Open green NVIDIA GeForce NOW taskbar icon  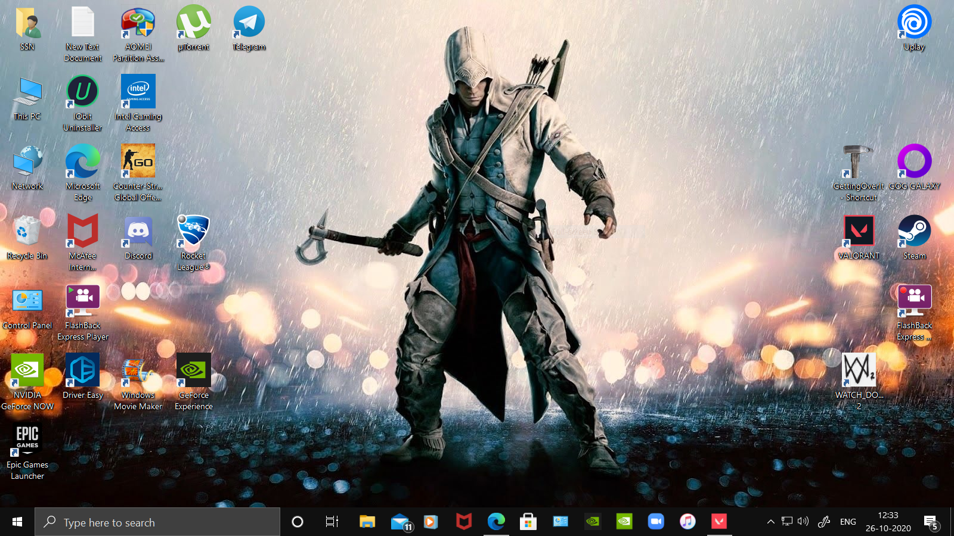[624, 522]
